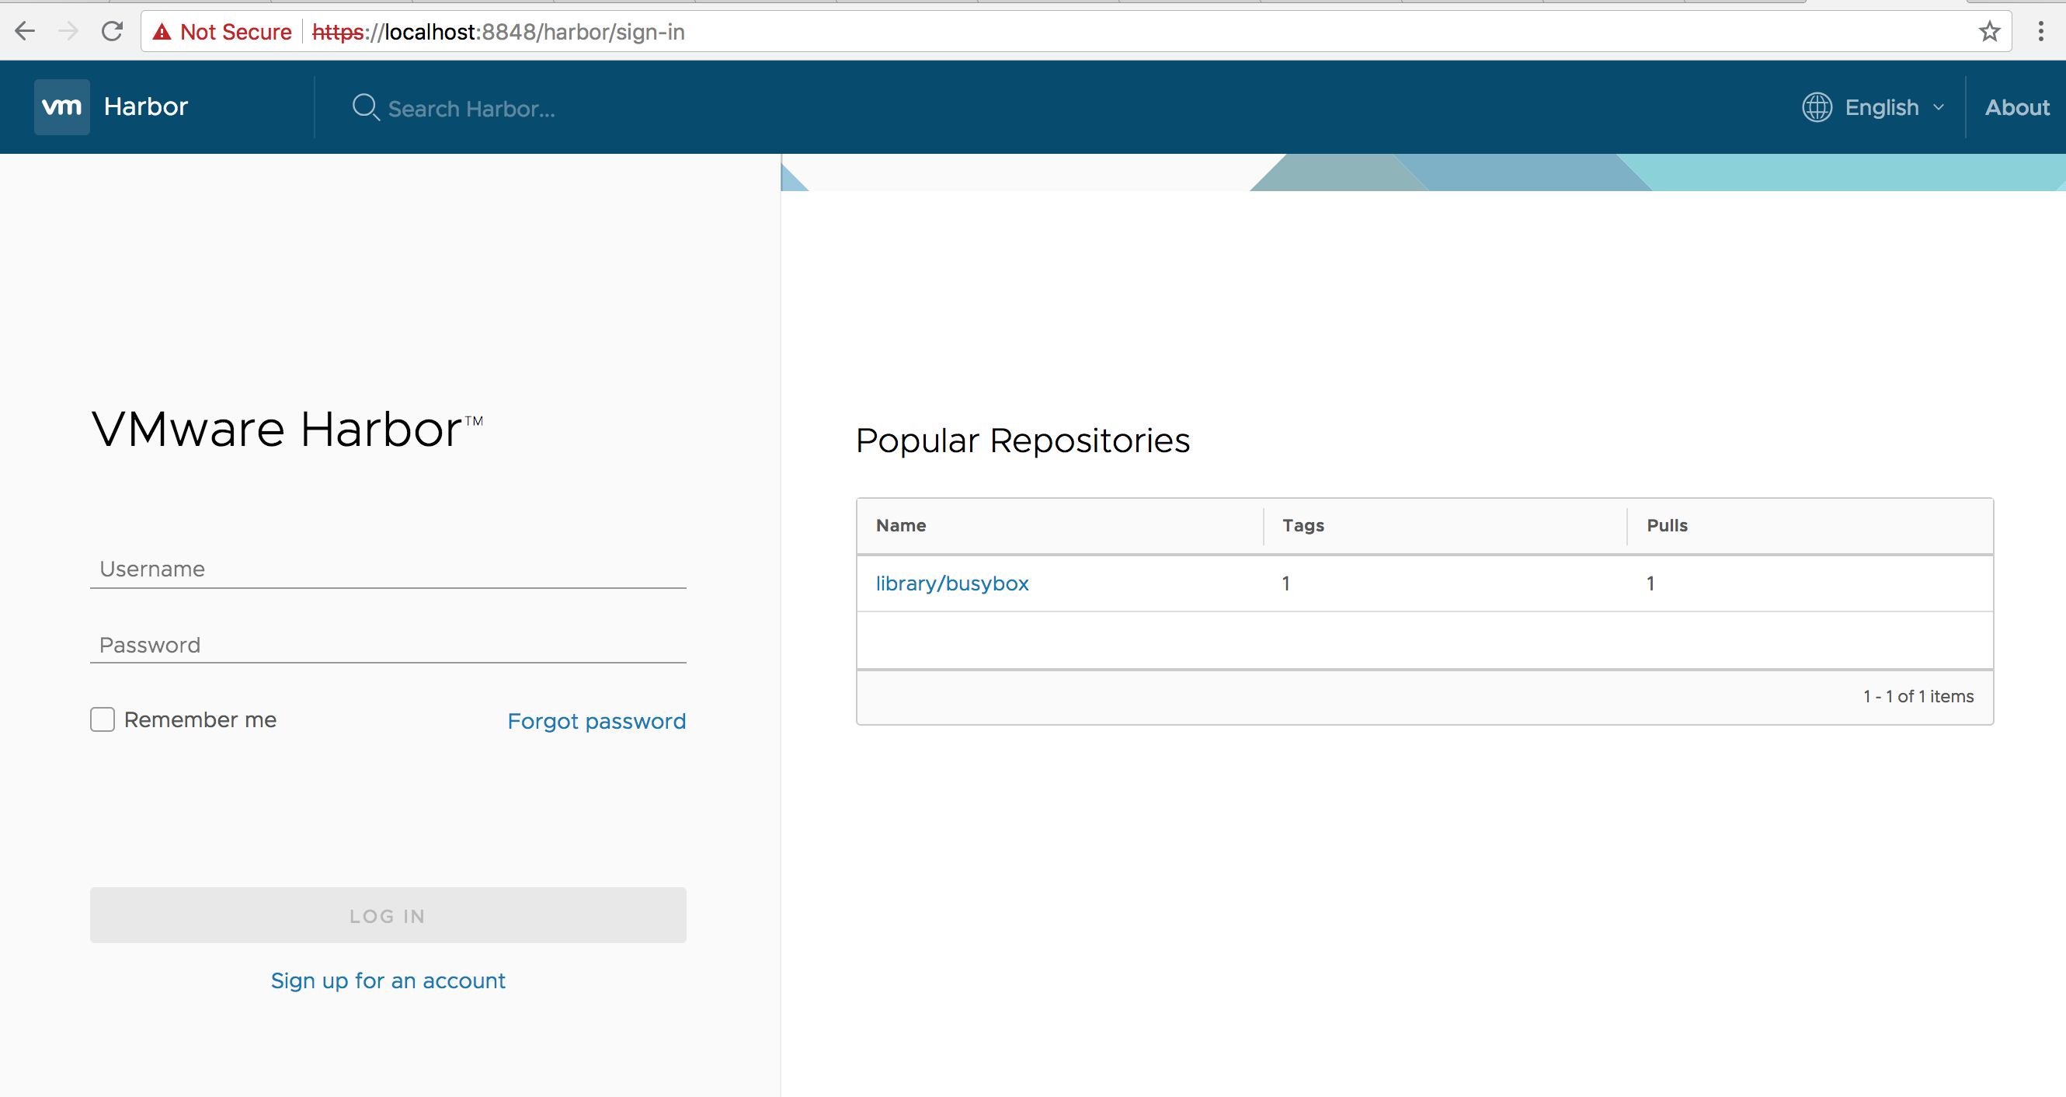Open the Forgot password link
Screen dimensions: 2066x1097
coord(596,721)
